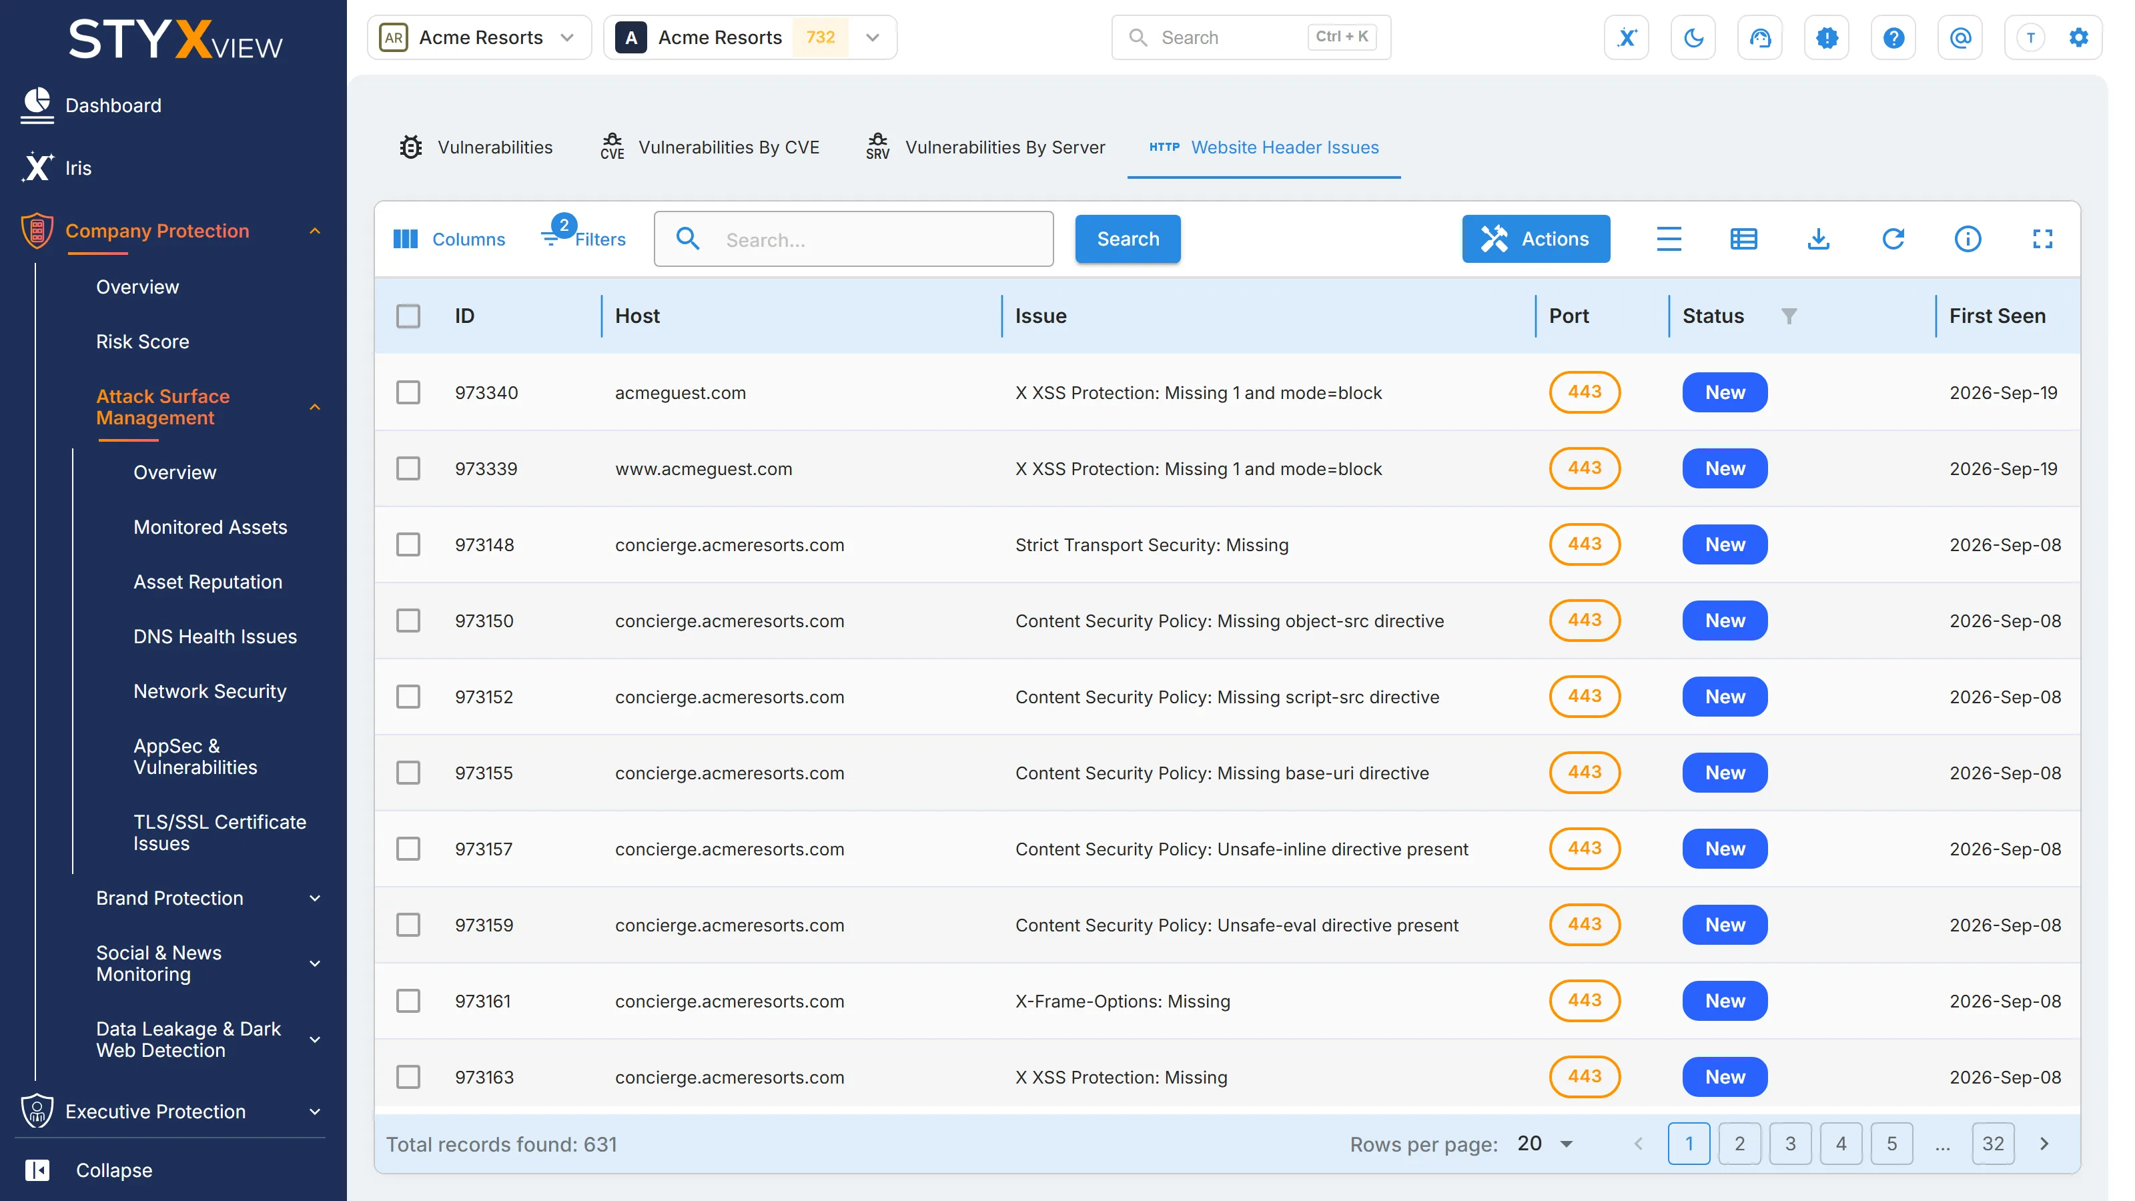Image resolution: width=2135 pixels, height=1201 pixels.
Task: Toggle dark mode moon icon
Action: click(x=1693, y=37)
